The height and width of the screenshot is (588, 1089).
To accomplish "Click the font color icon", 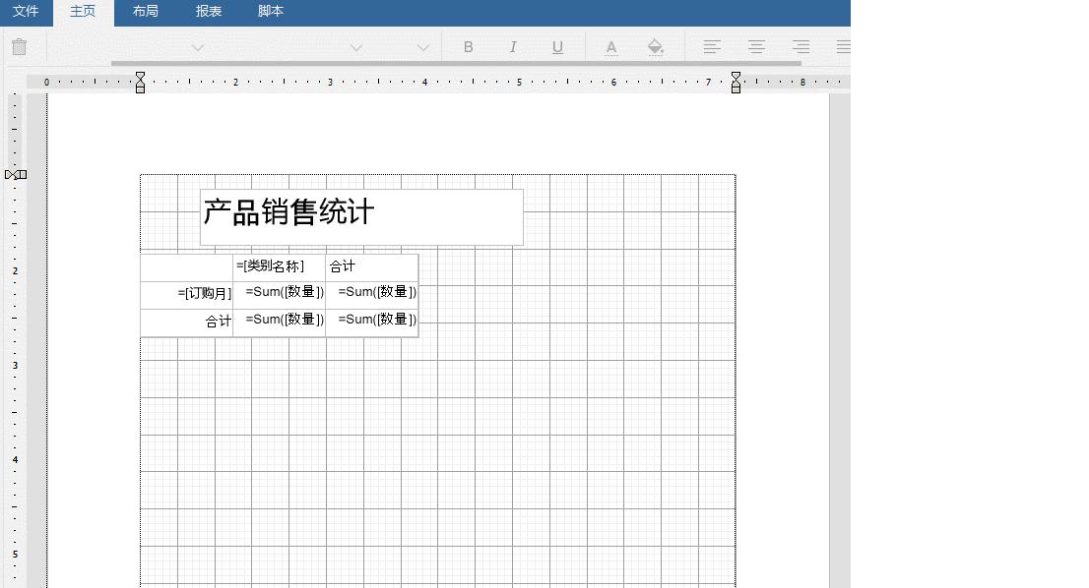I will click(611, 46).
